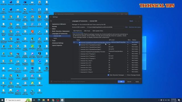Show hidden system tray icons
The width and height of the screenshot is (182, 102).
click(159, 100)
